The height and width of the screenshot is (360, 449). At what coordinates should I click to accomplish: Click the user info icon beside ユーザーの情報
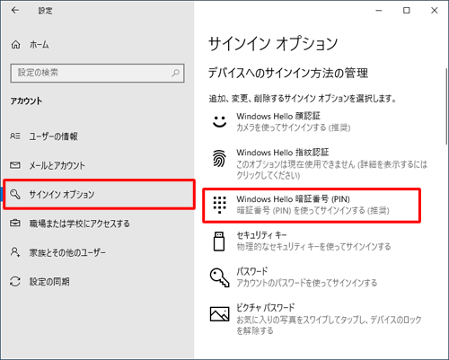15,136
